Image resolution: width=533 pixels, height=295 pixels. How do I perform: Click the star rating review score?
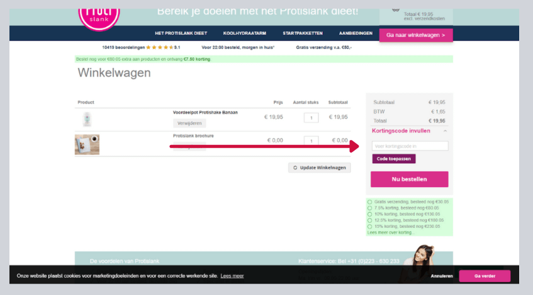pos(159,47)
